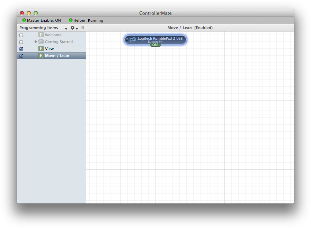Select the Logitech RumblePad 2 USB block
311x228 pixels.
point(155,40)
